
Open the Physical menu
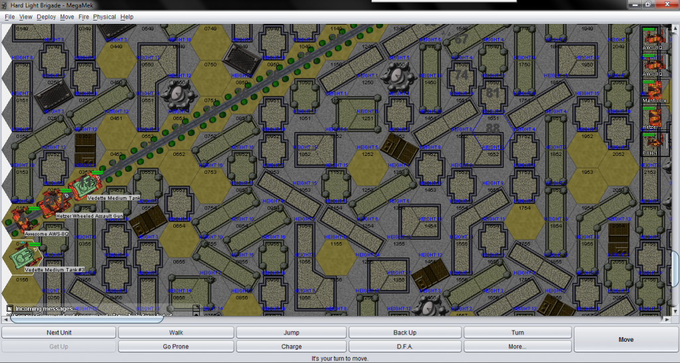pyautogui.click(x=104, y=17)
